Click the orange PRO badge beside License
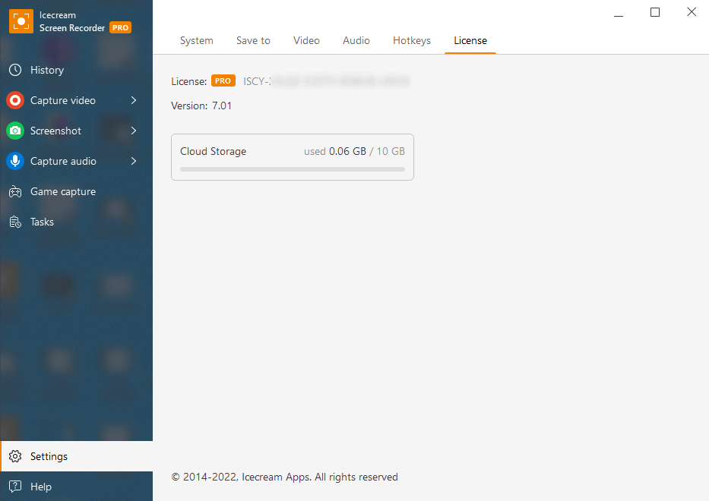The height and width of the screenshot is (501, 709). pyautogui.click(x=223, y=81)
